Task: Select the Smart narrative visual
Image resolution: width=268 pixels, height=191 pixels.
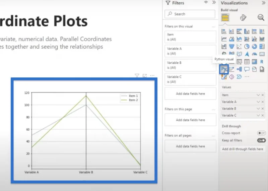Action: click(254, 69)
